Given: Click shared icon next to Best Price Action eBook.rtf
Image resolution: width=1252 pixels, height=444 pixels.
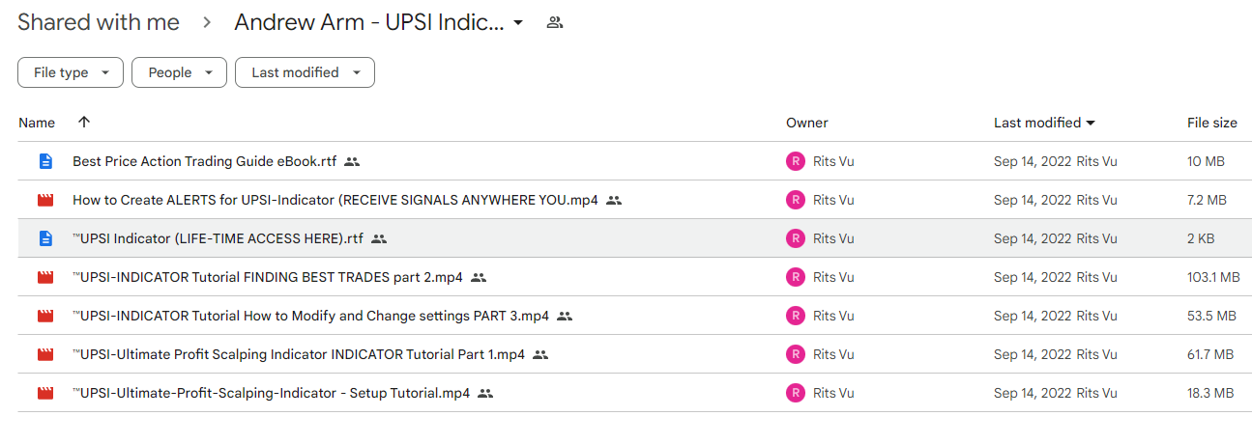Looking at the screenshot, I should pos(352,162).
